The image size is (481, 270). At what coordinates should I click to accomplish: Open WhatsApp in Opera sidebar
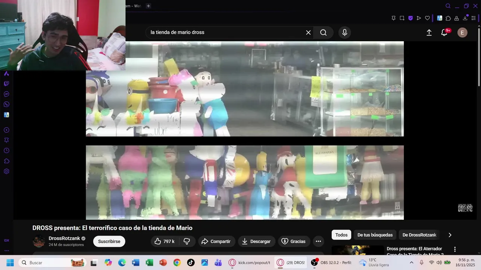[x=6, y=104]
